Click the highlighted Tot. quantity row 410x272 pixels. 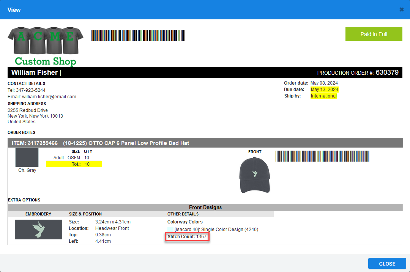point(74,164)
